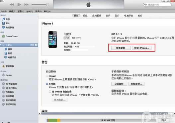Click the yellow segment of storage bar
175x123 pixels.
point(58,120)
